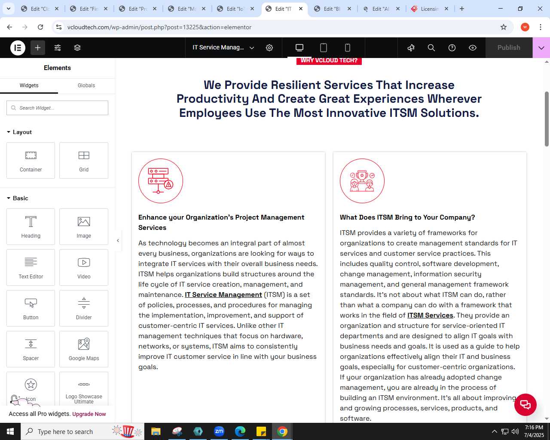550x440 pixels.
Task: Open a new browser tab
Action: [462, 9]
